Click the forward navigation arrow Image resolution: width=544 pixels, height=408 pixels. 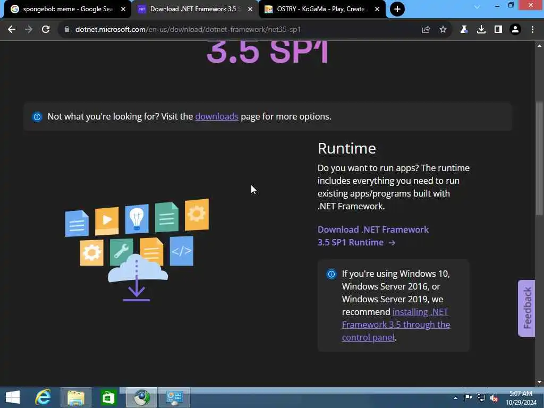(29, 30)
